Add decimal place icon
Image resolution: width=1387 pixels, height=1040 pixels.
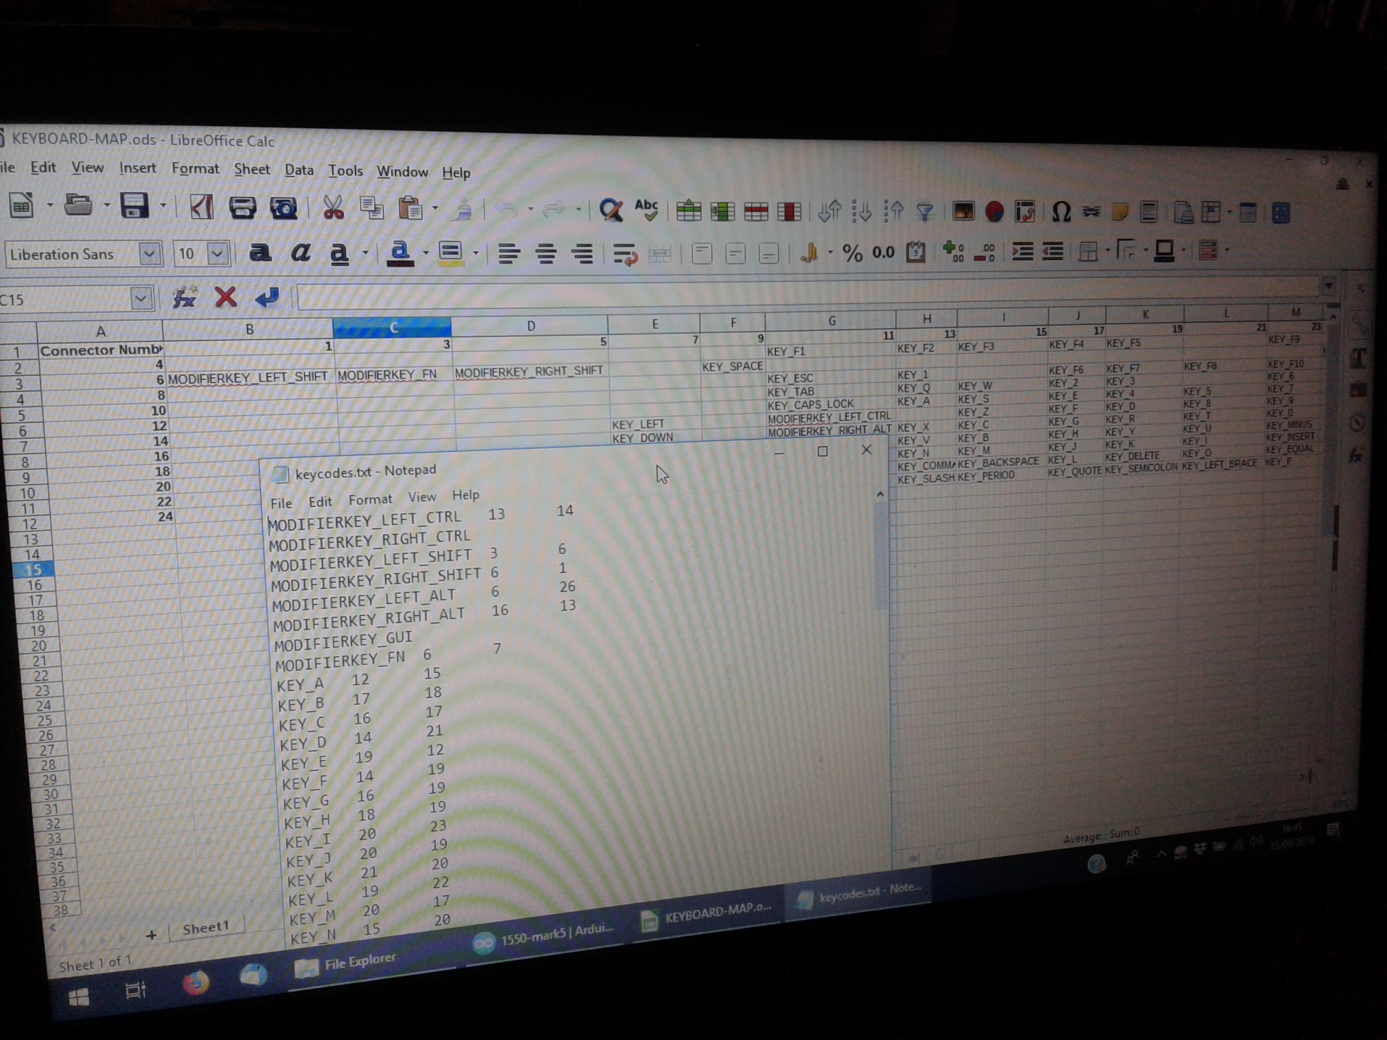click(x=953, y=252)
